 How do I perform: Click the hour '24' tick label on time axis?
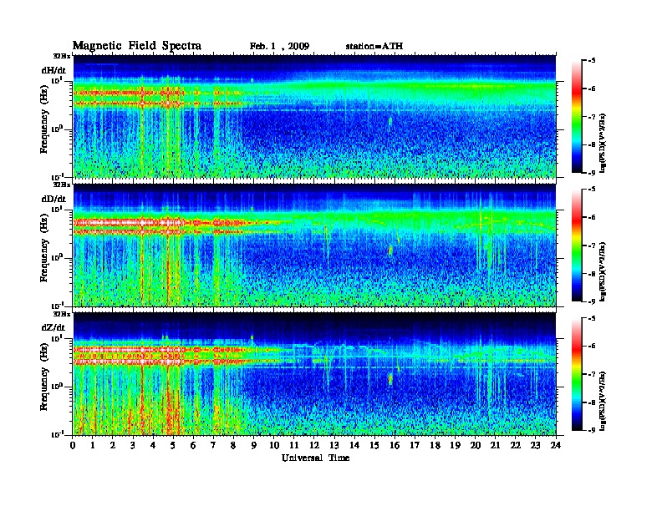pos(556,446)
